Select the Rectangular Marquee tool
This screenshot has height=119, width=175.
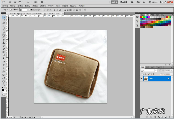[x=4, y=20]
